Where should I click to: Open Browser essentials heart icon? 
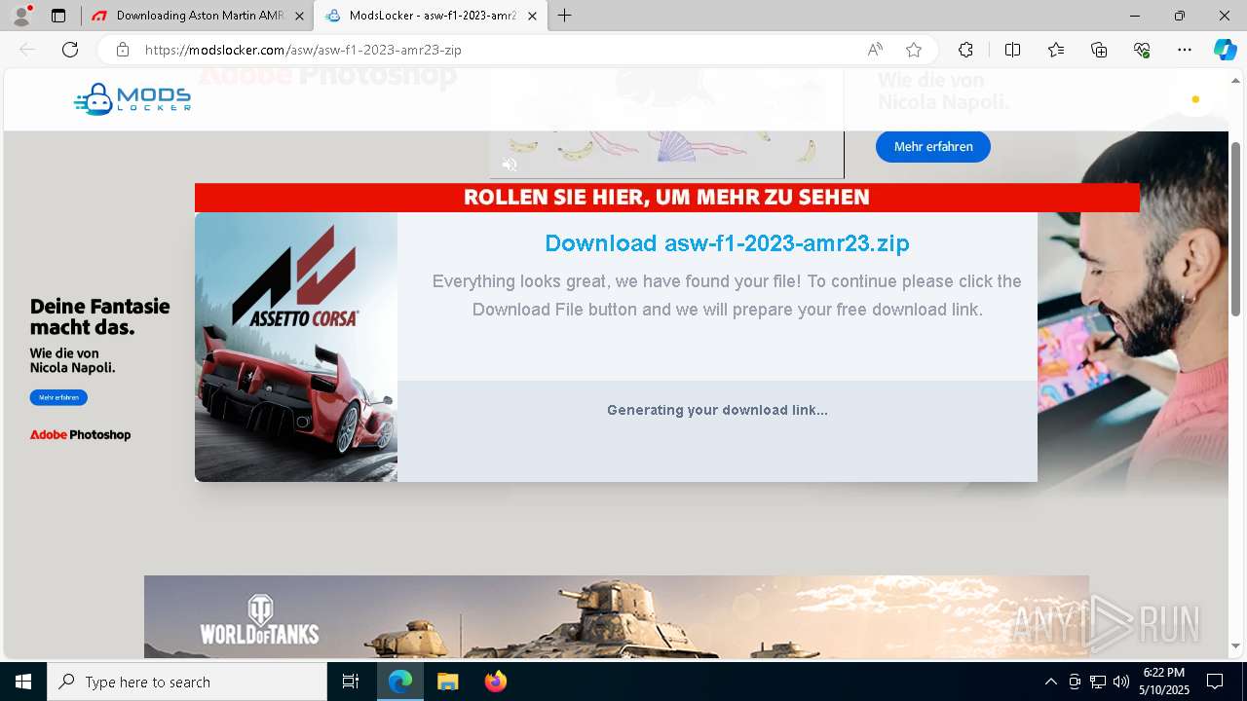pos(1142,50)
